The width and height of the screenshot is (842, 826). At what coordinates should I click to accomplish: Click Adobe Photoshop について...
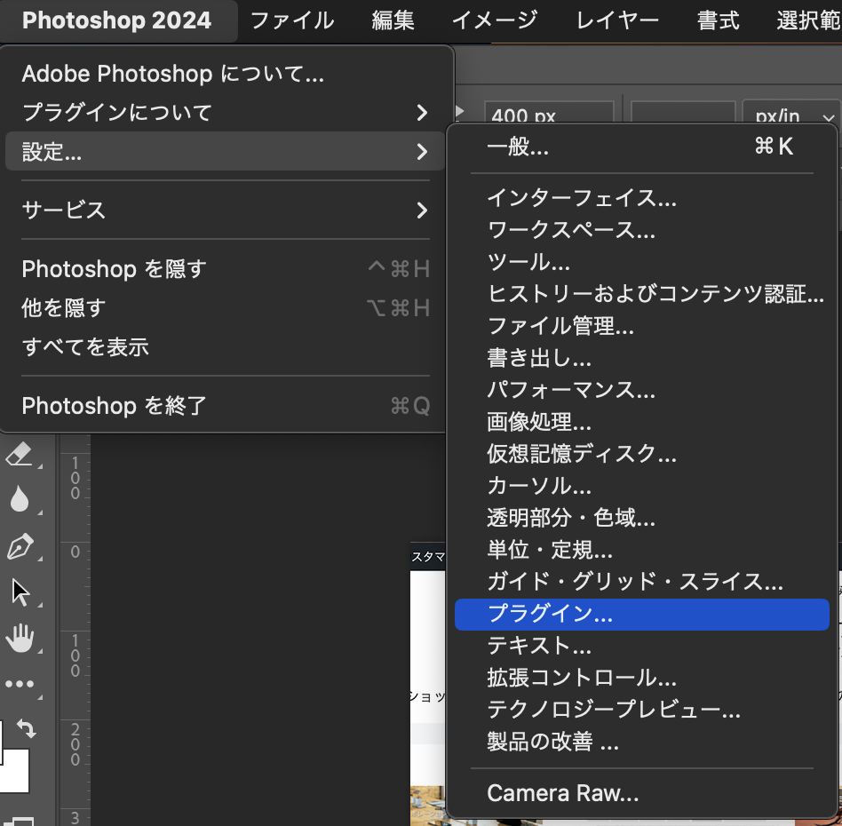pos(173,74)
